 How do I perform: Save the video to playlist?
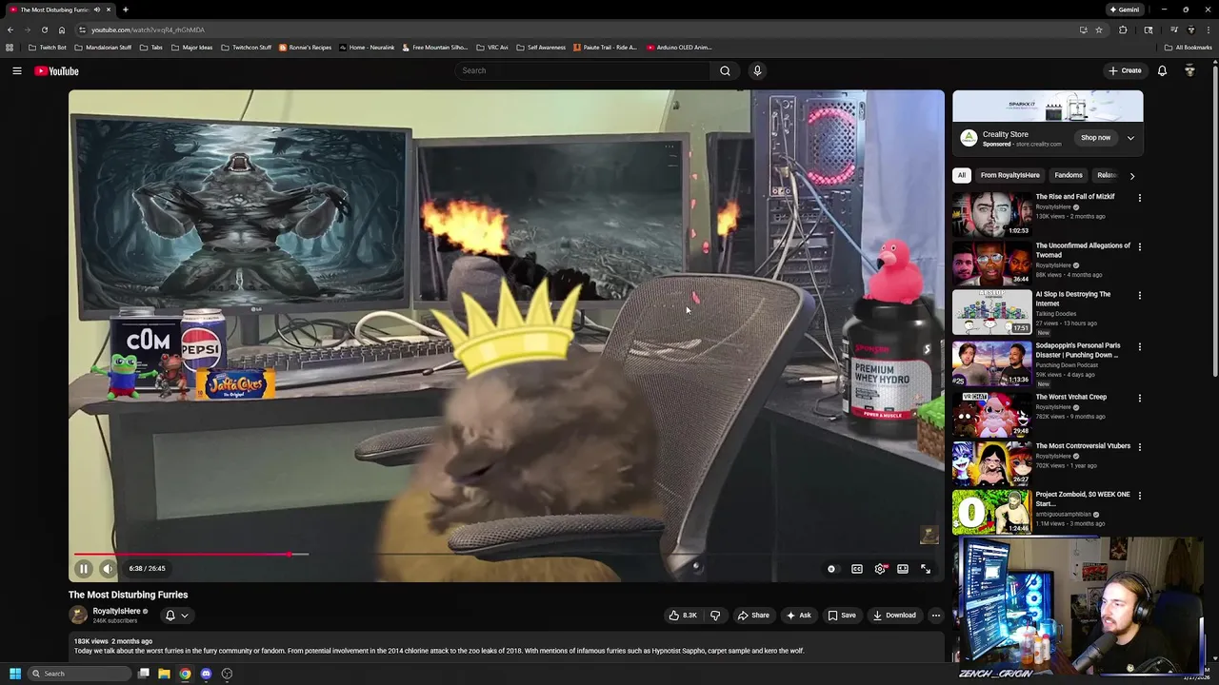pos(841,616)
